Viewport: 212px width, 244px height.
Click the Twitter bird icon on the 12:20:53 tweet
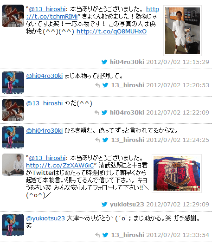105,85
